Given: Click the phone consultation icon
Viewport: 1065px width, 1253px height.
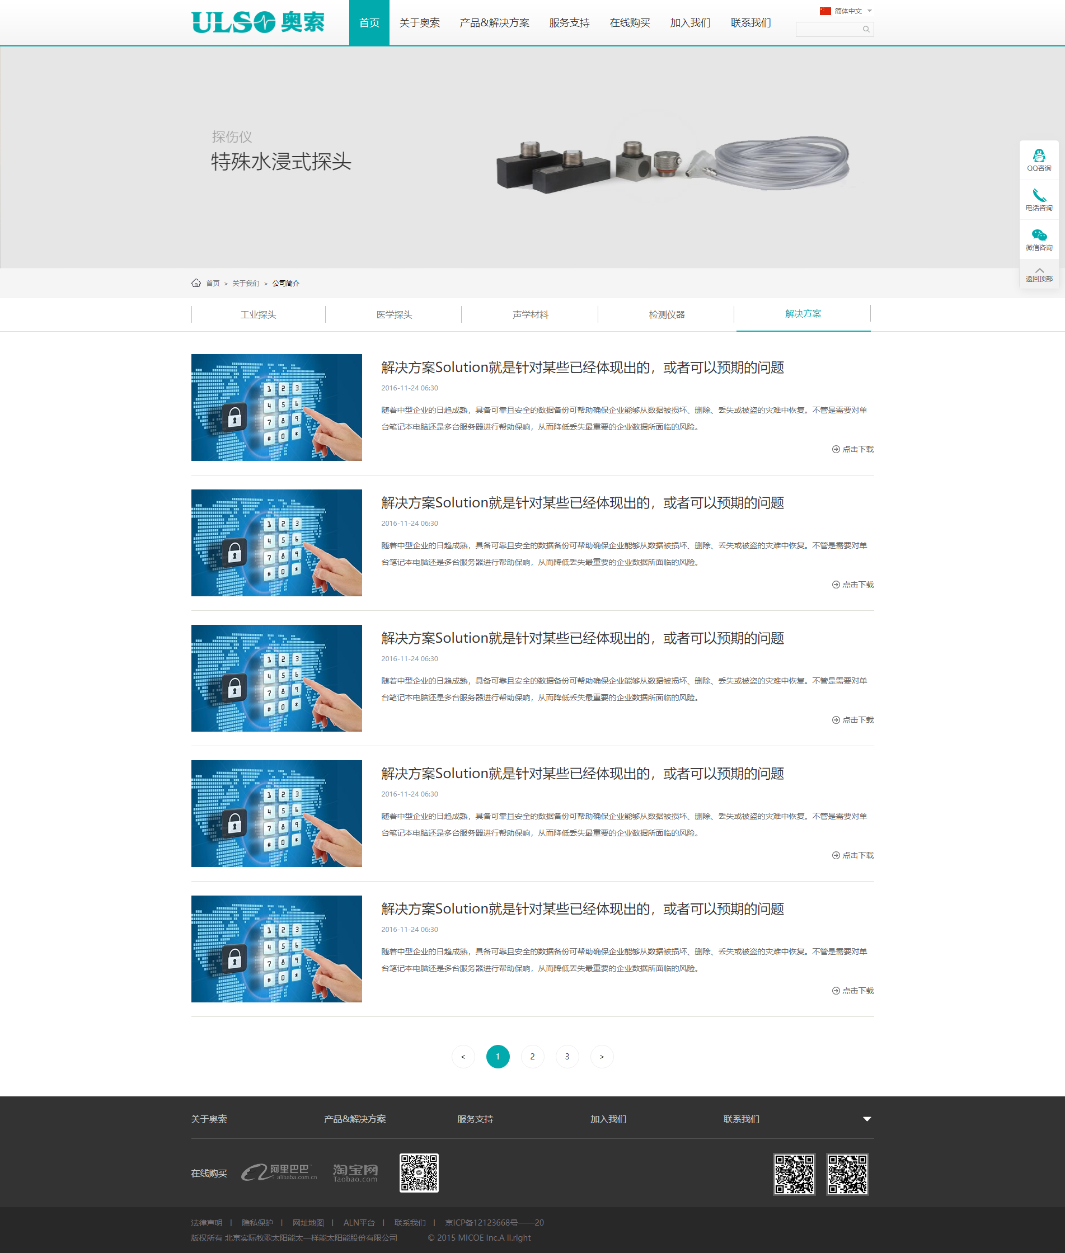Looking at the screenshot, I should [x=1039, y=196].
